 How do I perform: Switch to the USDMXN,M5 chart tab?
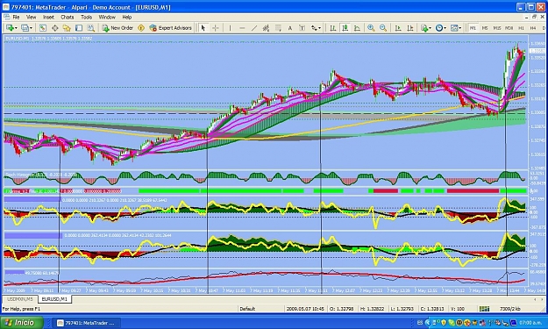pos(20,299)
